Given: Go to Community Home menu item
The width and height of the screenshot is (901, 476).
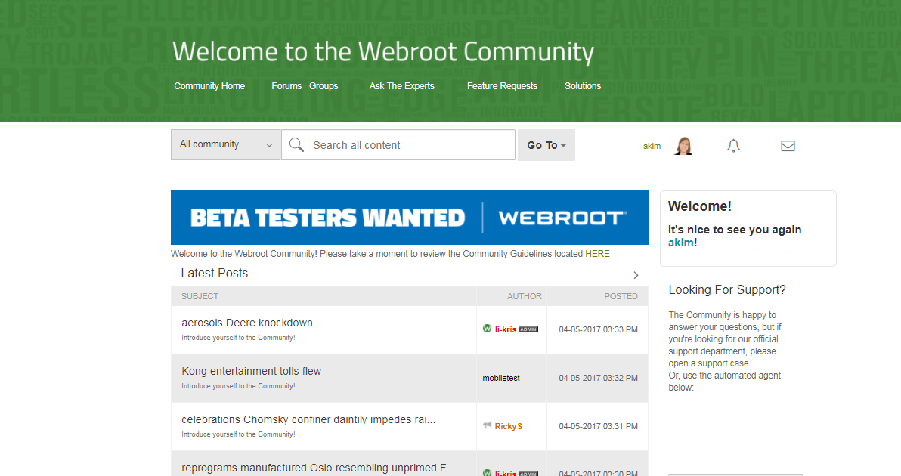Looking at the screenshot, I should (209, 85).
